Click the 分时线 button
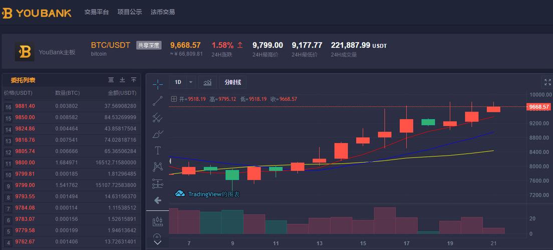553x250 pixels. coord(233,82)
